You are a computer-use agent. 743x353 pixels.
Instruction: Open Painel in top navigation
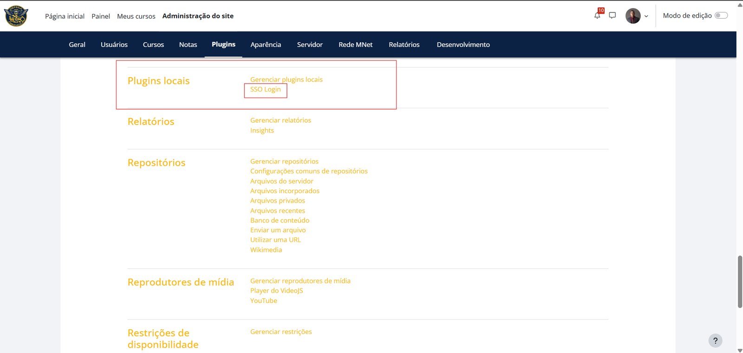pos(101,16)
